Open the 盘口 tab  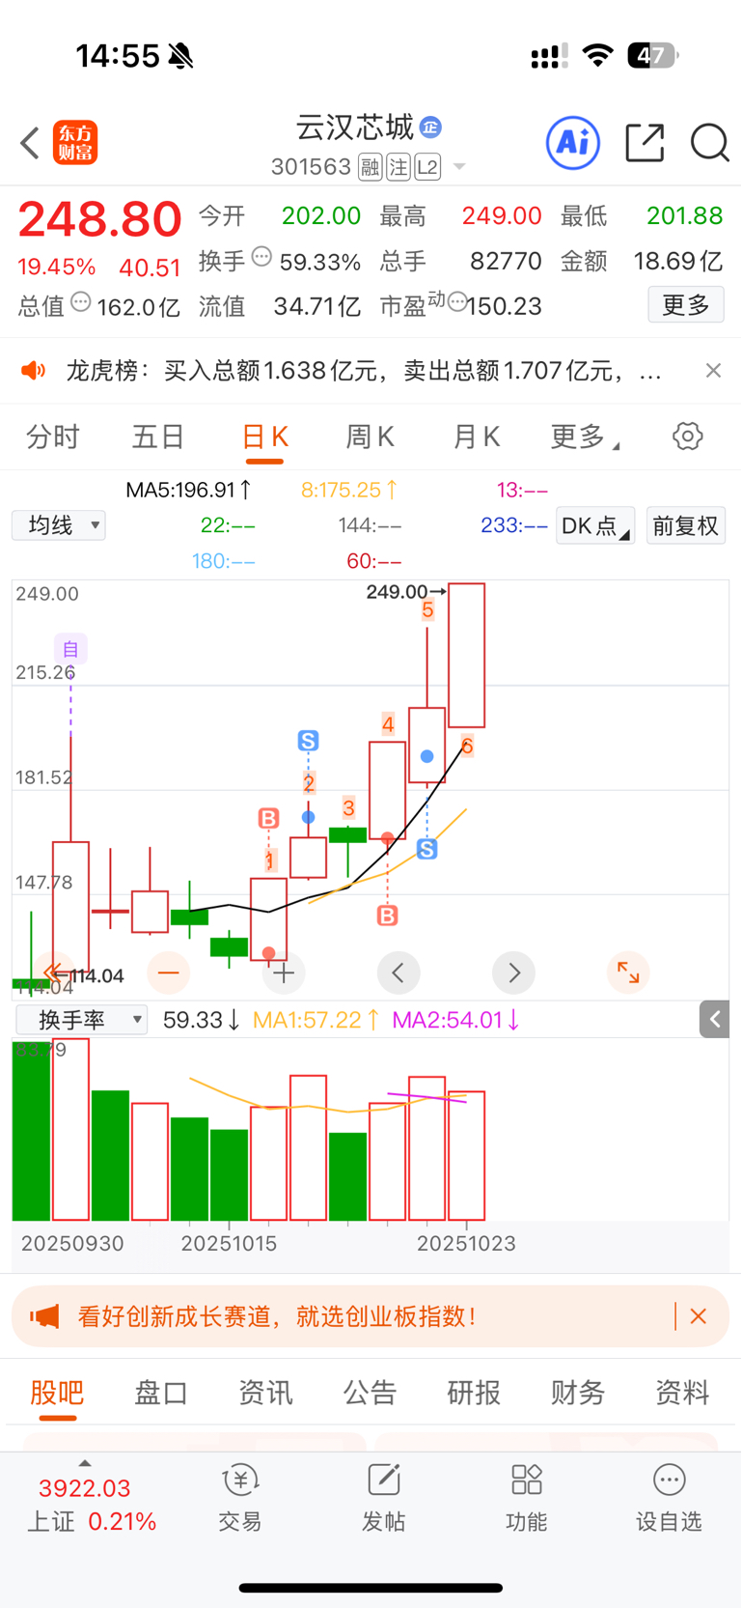click(161, 1392)
